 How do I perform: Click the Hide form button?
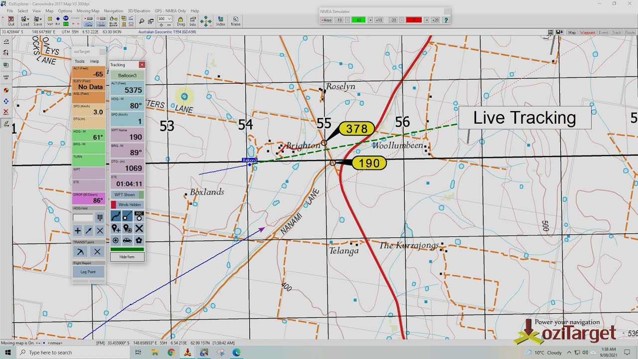pyautogui.click(x=127, y=257)
